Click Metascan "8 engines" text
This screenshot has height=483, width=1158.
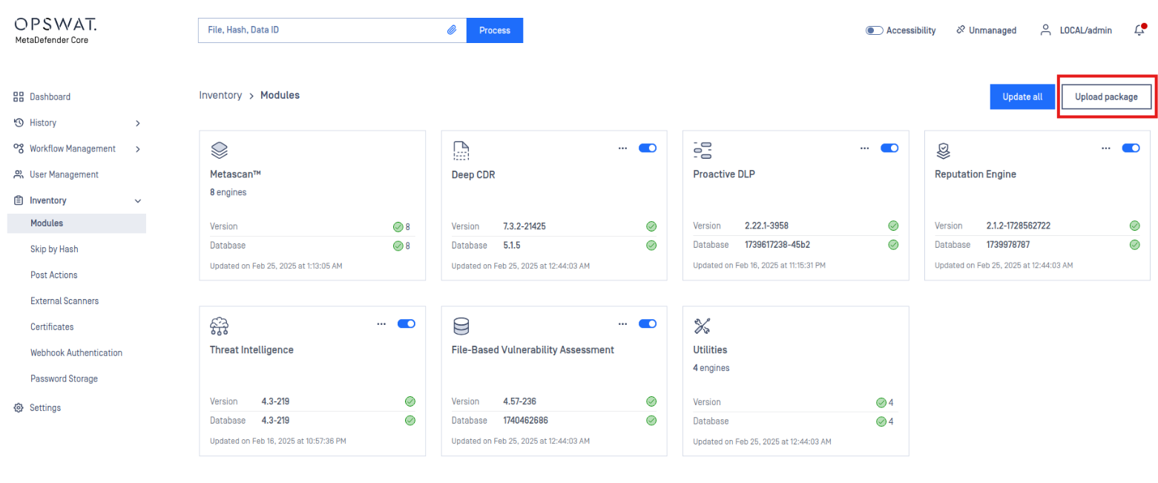point(228,192)
